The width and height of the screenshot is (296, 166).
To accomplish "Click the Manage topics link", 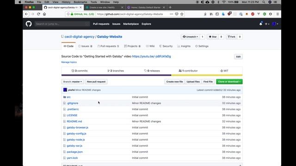I will pos(69,62).
